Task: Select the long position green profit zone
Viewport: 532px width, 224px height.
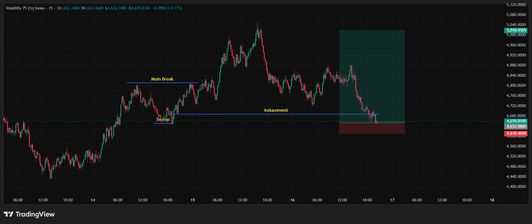Action: (372, 76)
